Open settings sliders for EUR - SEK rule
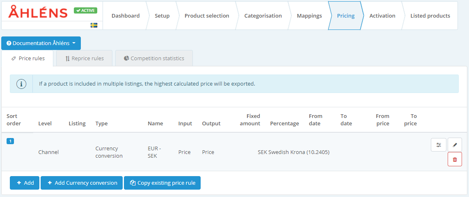Viewport: 469px width, 197px height. [x=439, y=145]
